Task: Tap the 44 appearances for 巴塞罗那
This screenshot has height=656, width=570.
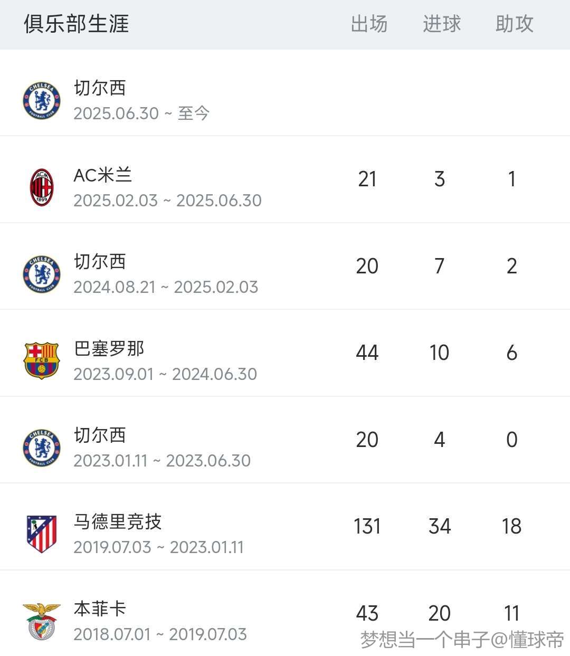Action: (367, 353)
